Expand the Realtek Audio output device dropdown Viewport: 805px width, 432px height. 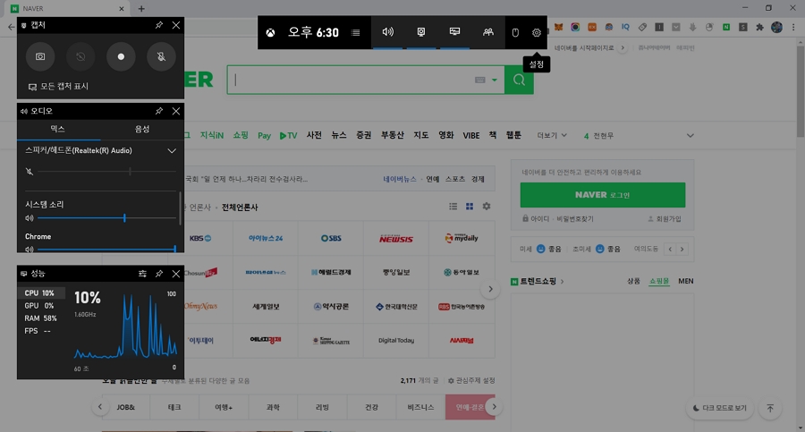tap(172, 150)
